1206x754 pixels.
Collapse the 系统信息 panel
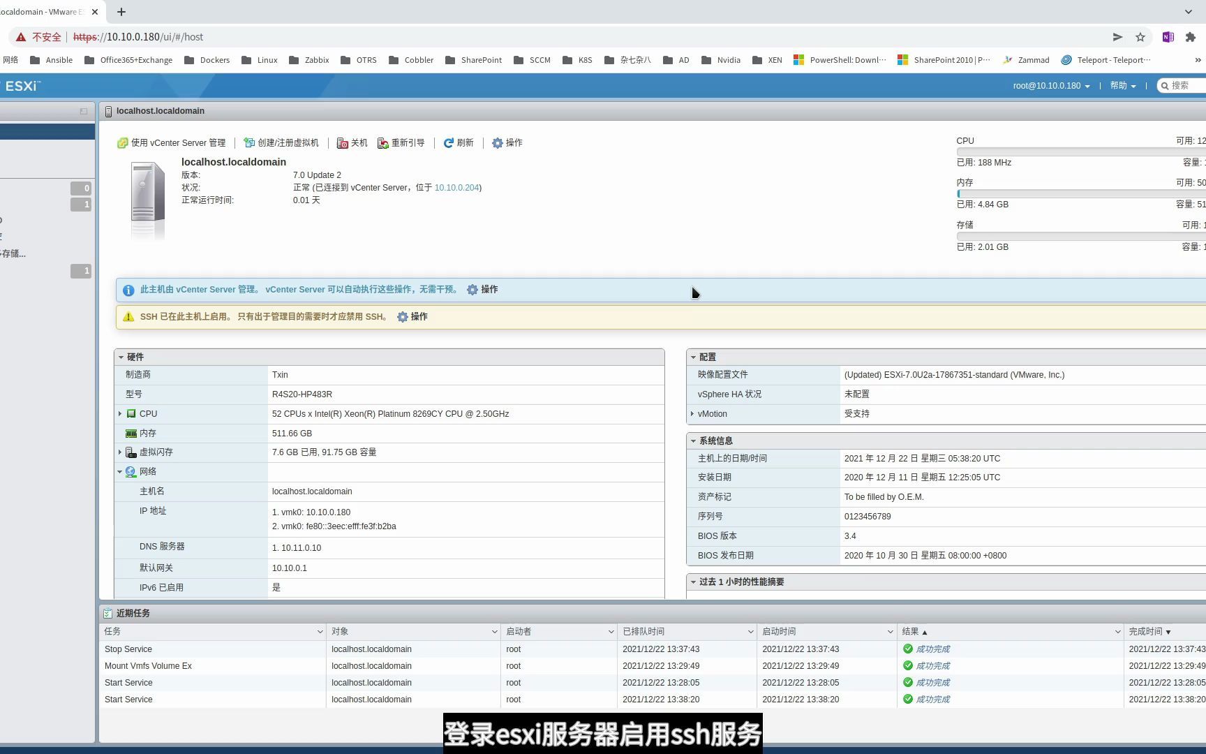(x=693, y=441)
